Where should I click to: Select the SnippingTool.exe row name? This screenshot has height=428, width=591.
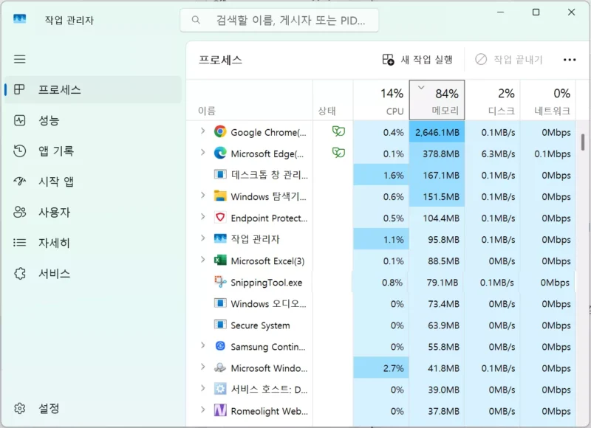(x=266, y=283)
